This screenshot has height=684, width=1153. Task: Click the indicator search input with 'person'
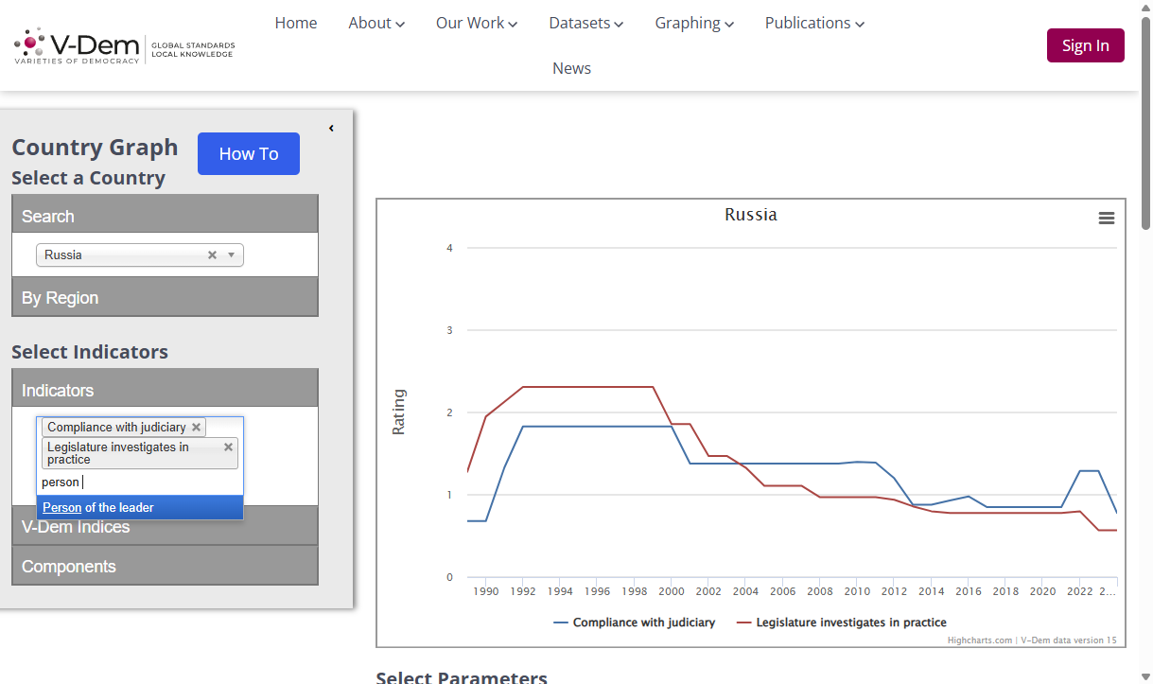click(140, 482)
